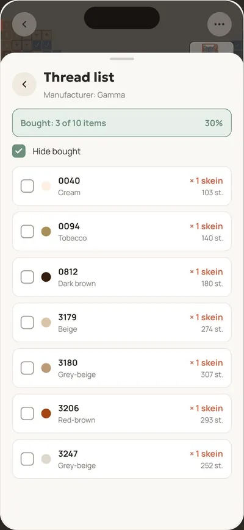Tap the 3247 Grey-beige thread row

122,459
